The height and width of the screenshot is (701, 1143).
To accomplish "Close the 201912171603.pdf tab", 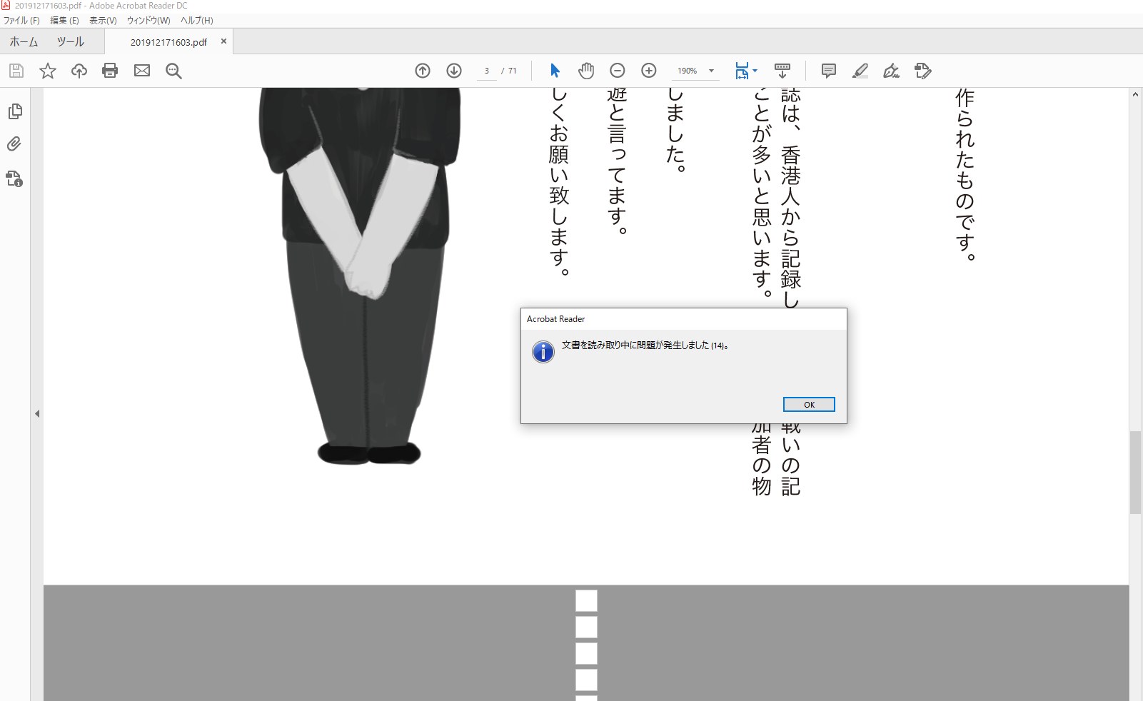I will tap(223, 41).
